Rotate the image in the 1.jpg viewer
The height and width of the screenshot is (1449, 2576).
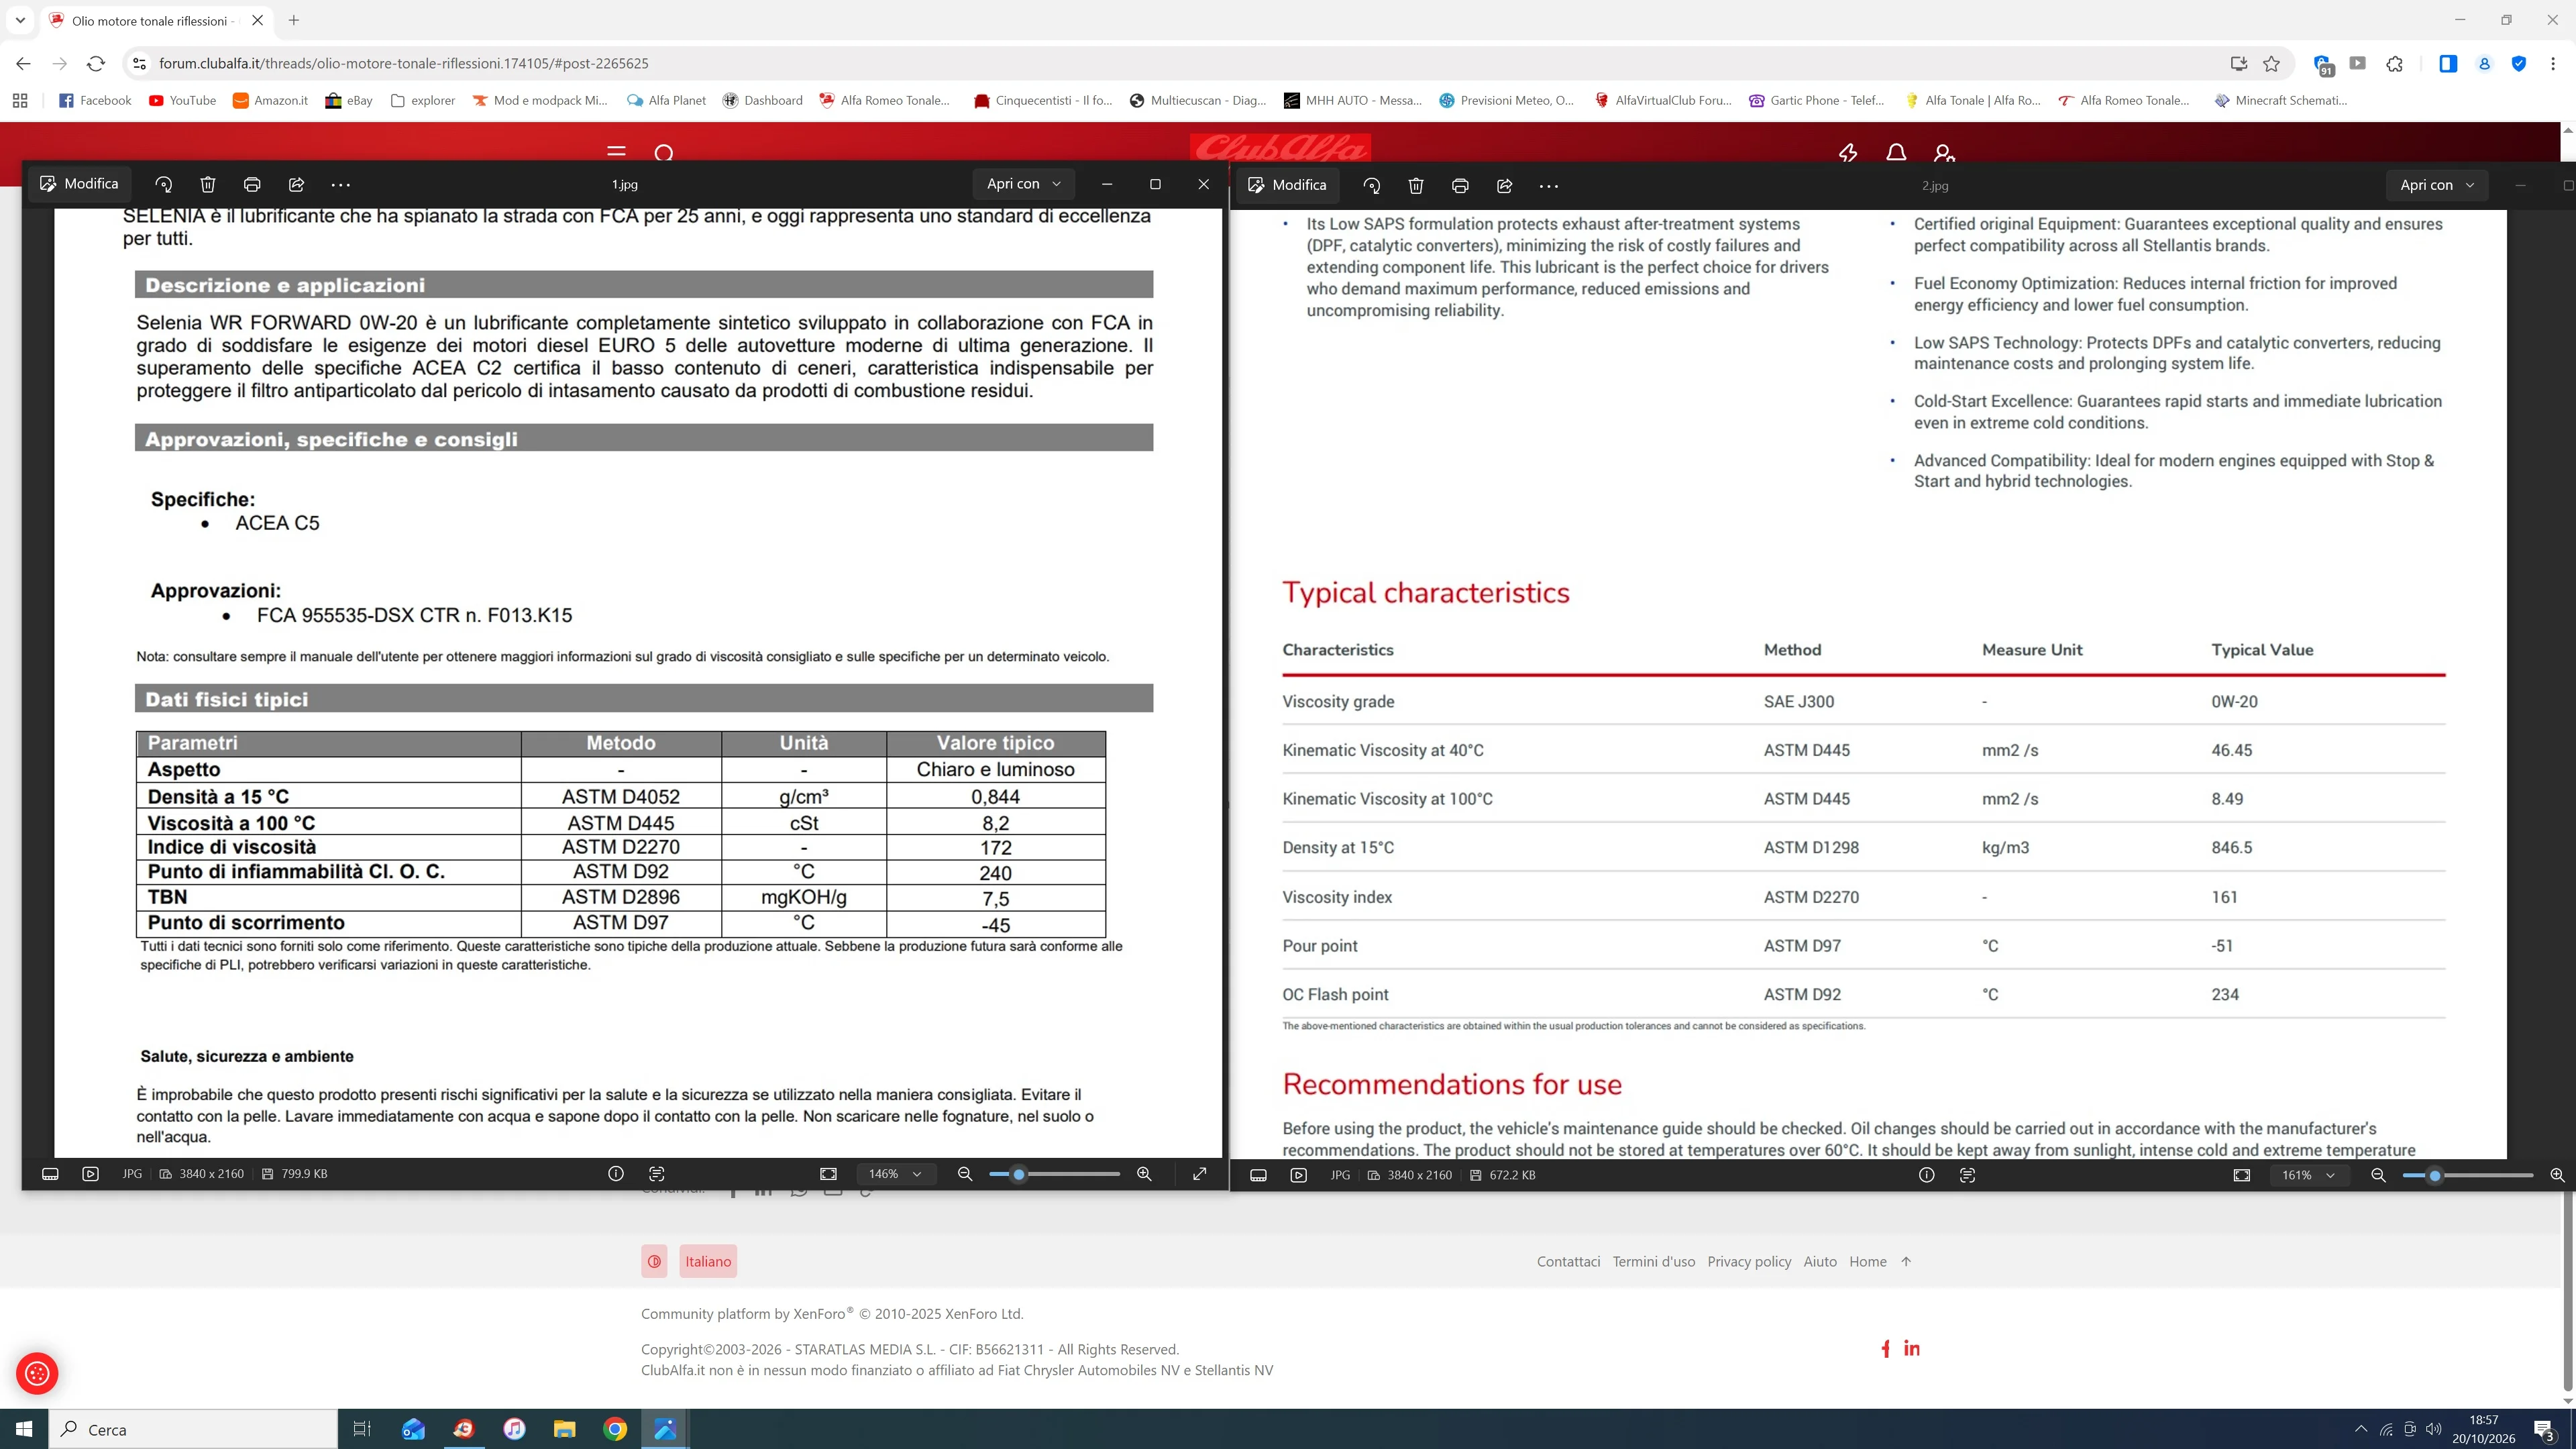163,184
